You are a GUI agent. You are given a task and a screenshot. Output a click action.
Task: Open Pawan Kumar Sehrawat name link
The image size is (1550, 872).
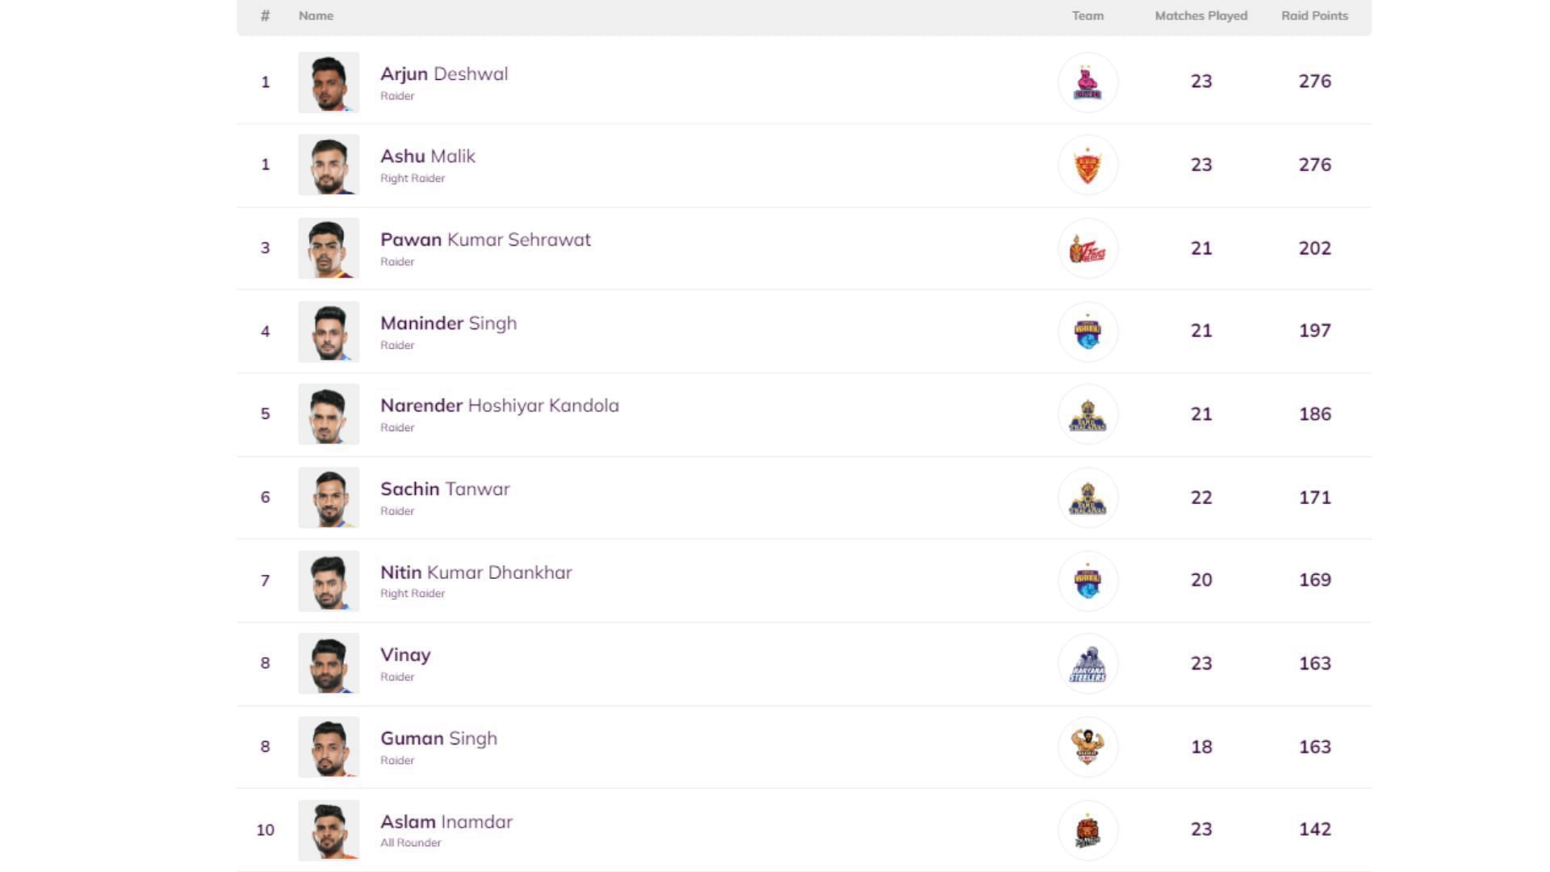click(485, 240)
